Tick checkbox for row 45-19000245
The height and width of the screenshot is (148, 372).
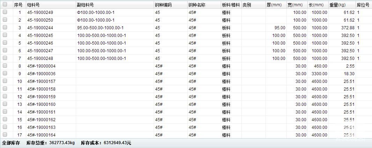click(x=5, y=35)
